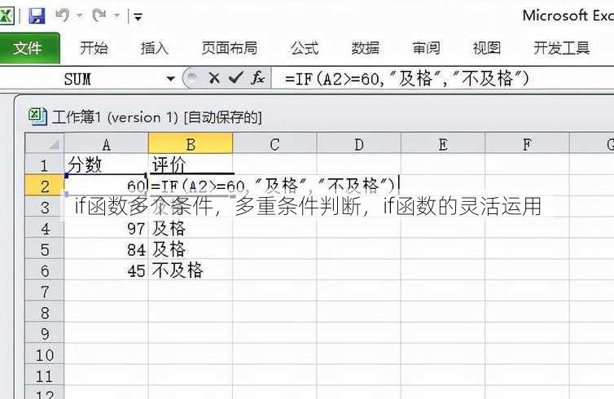Expand the name box function dropdown
This screenshot has width=614, height=399.
[171, 79]
